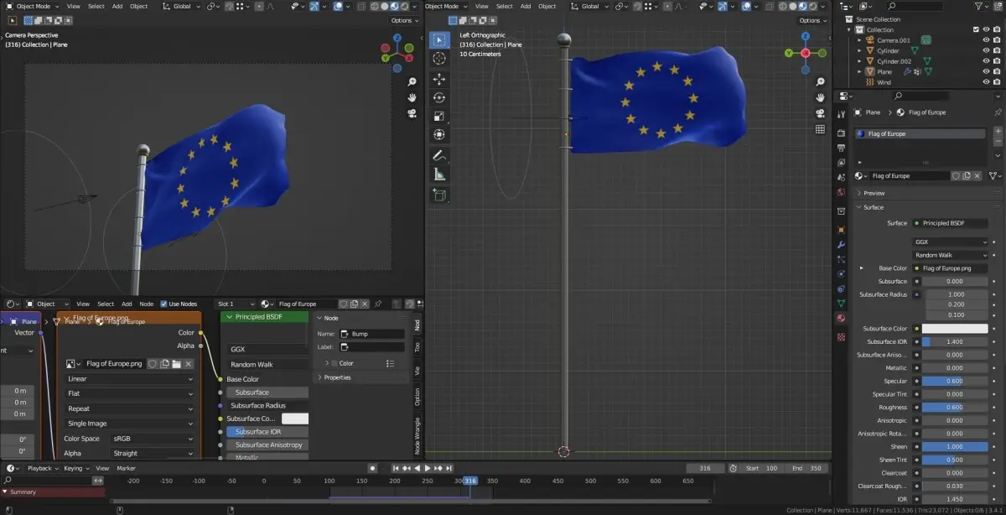Select the Transform tool in right viewport
The height and width of the screenshot is (515, 1006).
pos(439,134)
